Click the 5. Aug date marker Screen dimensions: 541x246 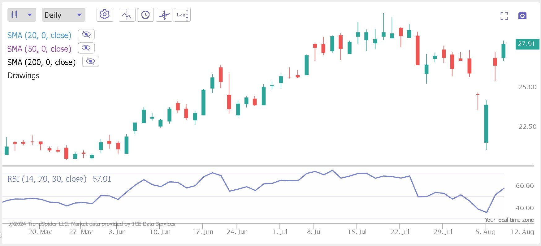pyautogui.click(x=485, y=232)
